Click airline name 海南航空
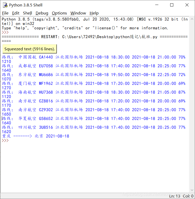The height and width of the screenshot is (199, 195). [27, 92]
